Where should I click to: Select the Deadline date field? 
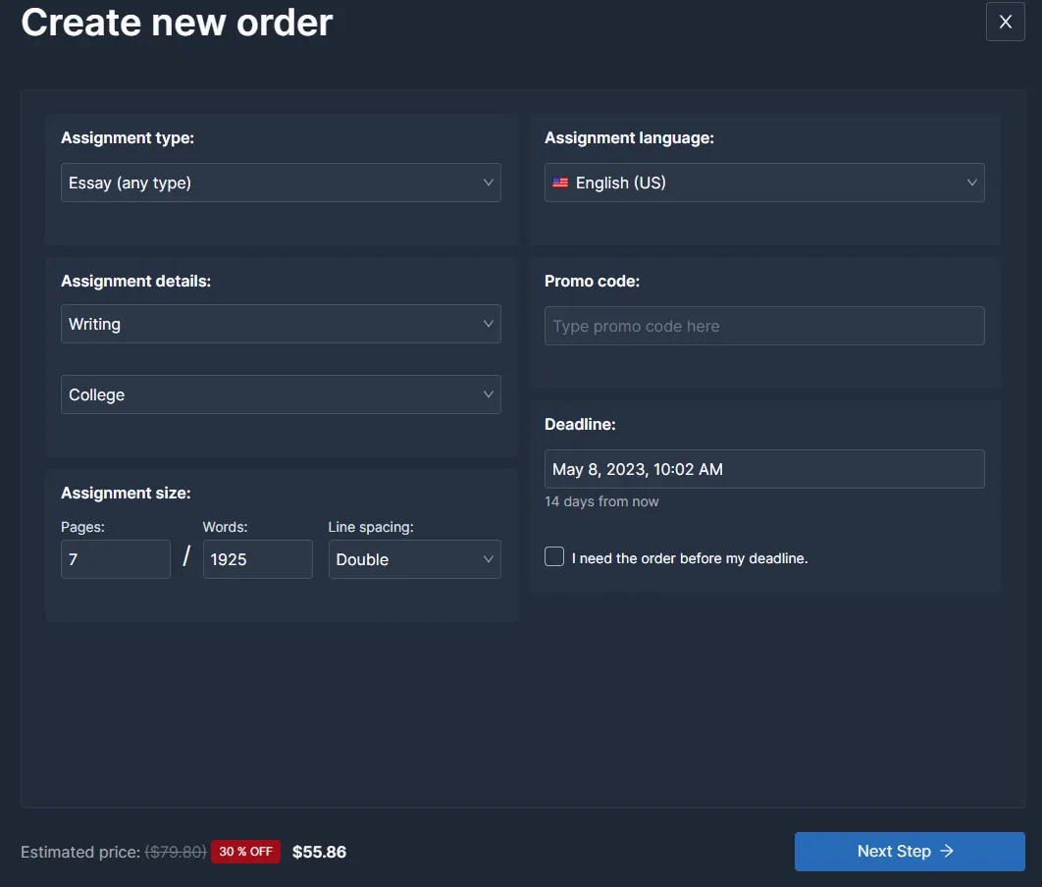click(764, 469)
